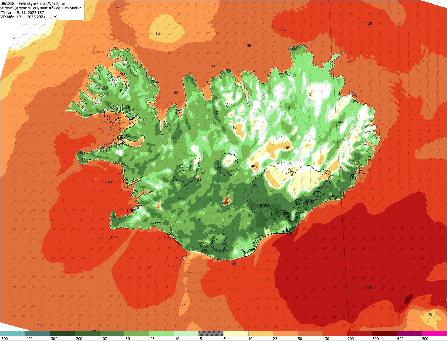447x341 pixels.
Task: Click the value 200 on the southwest coast
Action: (167, 237)
